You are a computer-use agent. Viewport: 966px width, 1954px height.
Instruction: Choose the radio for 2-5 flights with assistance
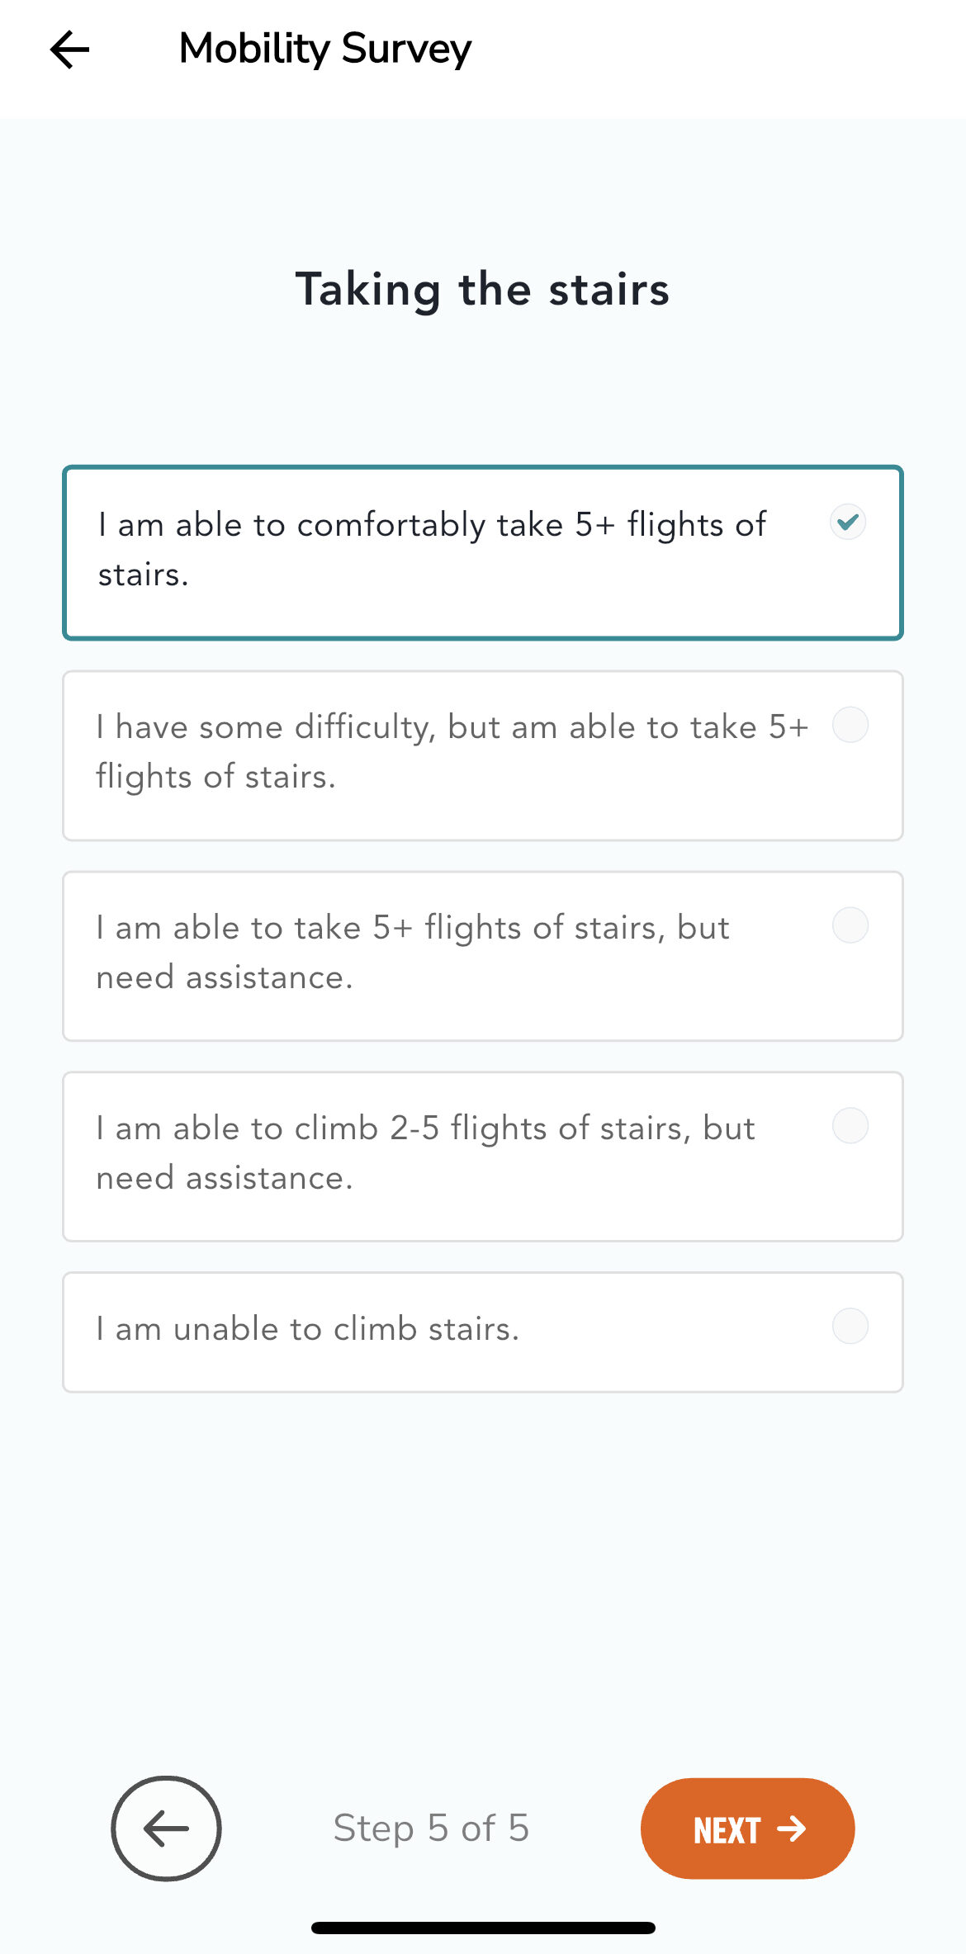tap(850, 1126)
